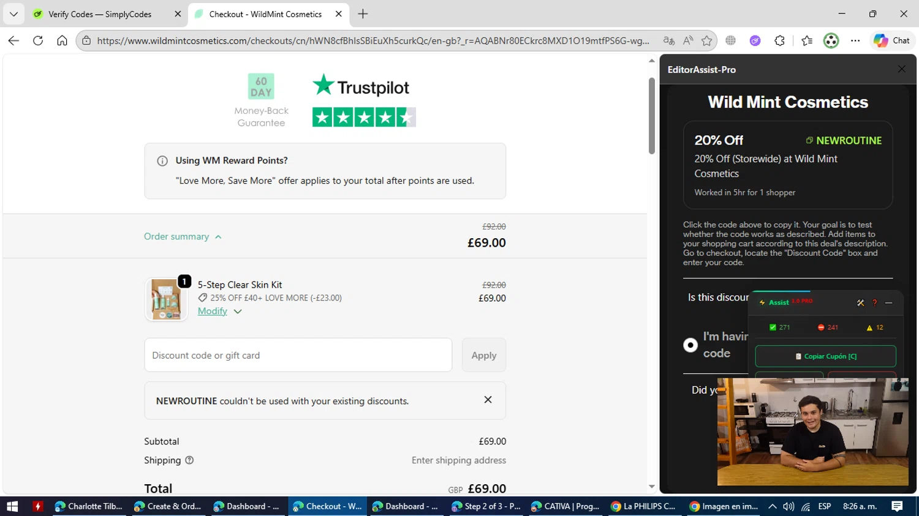This screenshot has width=919, height=516.
Task: Click the Copiar Cupón [C] button
Action: pos(825,356)
